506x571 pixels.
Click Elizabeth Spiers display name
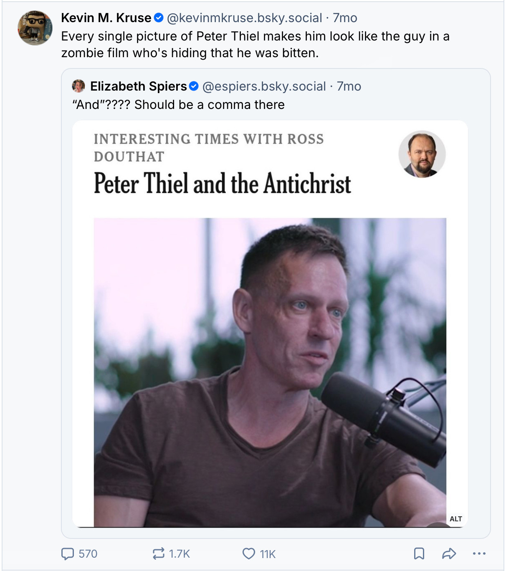point(138,86)
